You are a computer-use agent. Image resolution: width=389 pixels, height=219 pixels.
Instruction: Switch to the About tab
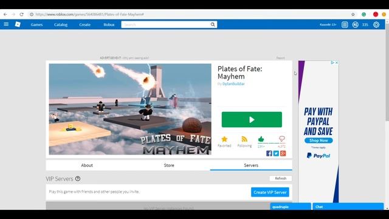point(87,165)
